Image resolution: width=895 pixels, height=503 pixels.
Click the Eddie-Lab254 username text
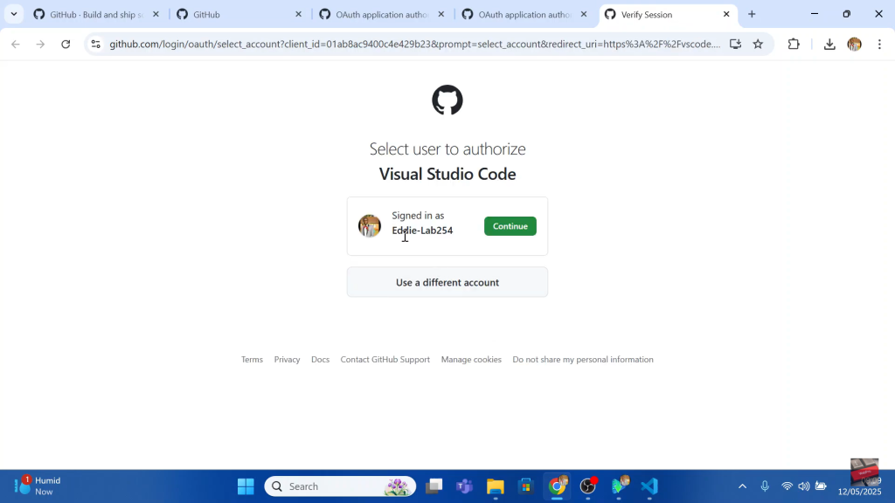tap(422, 231)
